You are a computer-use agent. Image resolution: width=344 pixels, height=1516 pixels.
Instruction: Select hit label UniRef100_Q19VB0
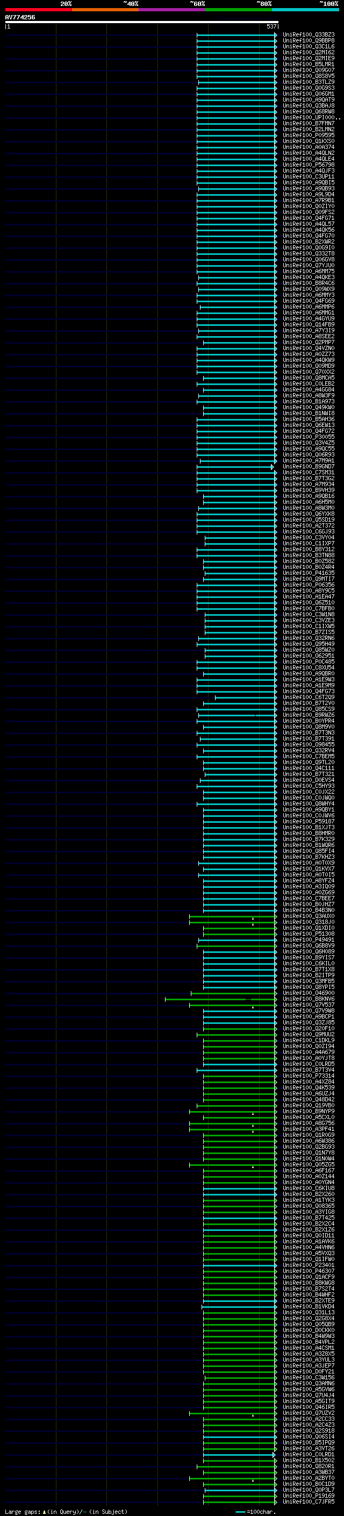tap(309, 1105)
